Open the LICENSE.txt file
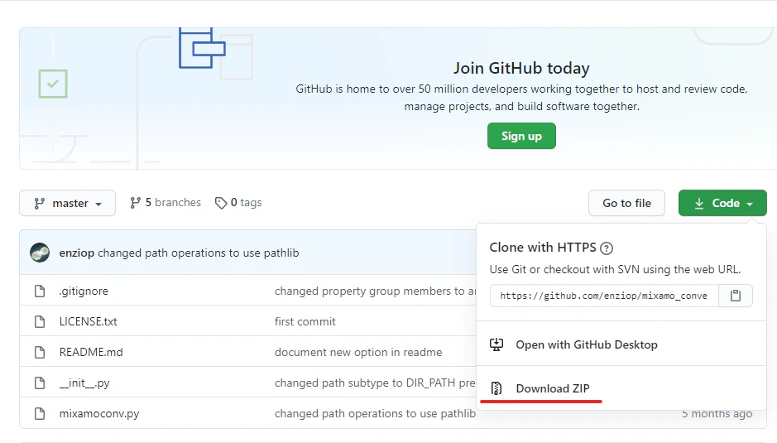This screenshot has width=777, height=443. 89,321
